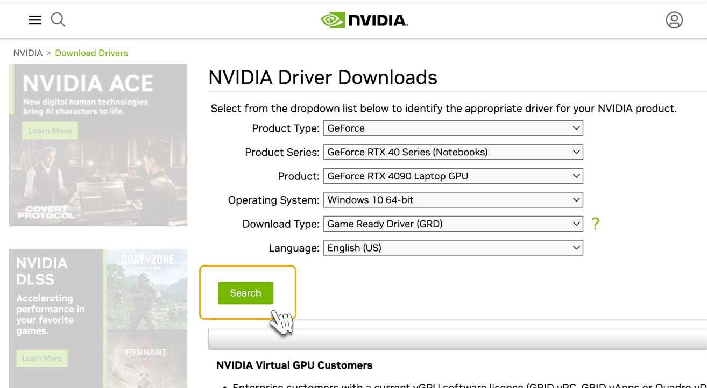Click the search magnifier icon
Screen dimensions: 707x388
coord(58,20)
